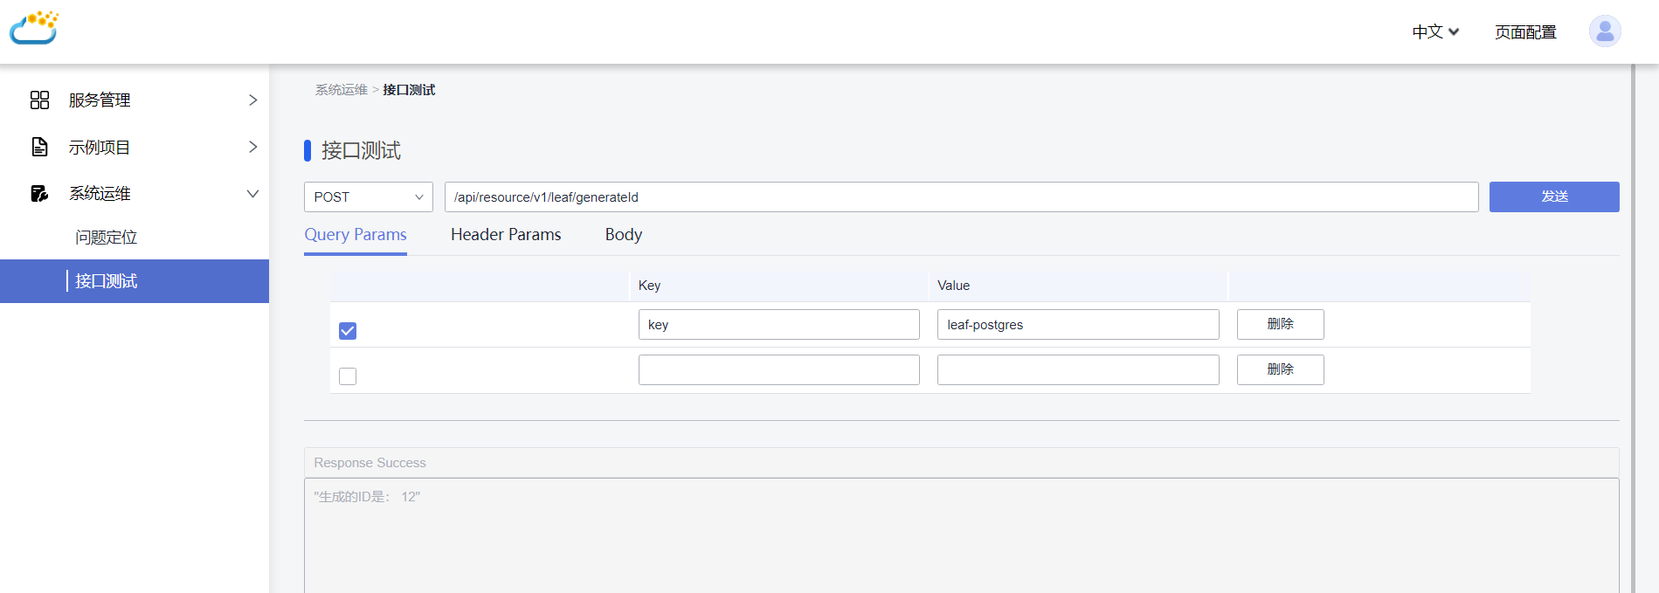
Task: Open the POST method dropdown
Action: click(368, 197)
